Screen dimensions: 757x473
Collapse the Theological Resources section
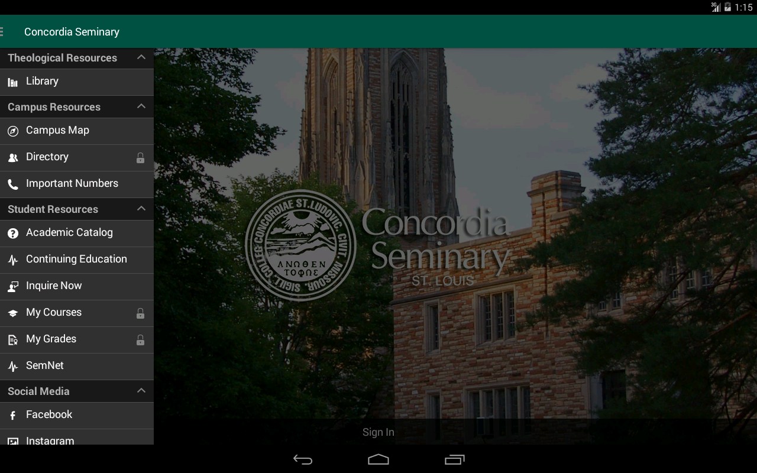(141, 57)
